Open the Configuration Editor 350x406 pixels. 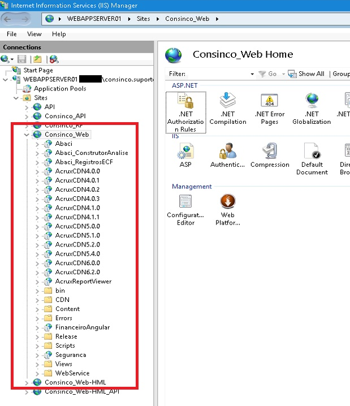(x=185, y=210)
